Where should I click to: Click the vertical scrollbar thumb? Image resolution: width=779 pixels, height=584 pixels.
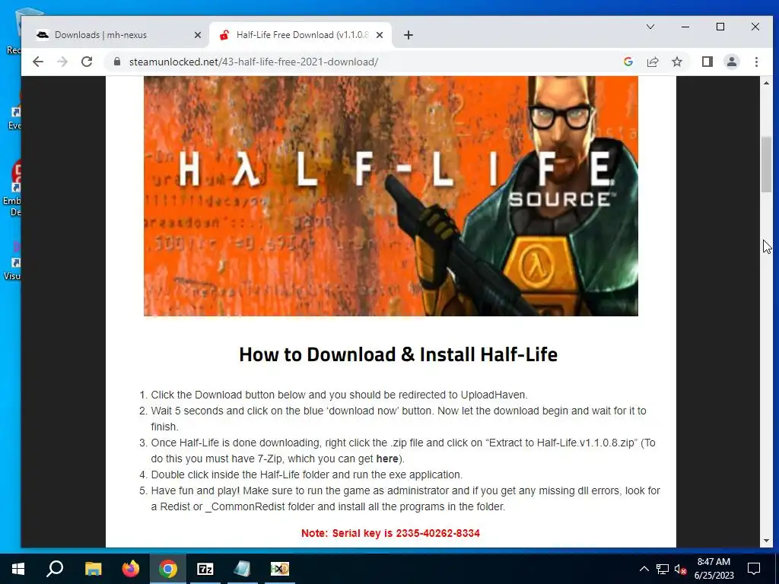point(766,164)
